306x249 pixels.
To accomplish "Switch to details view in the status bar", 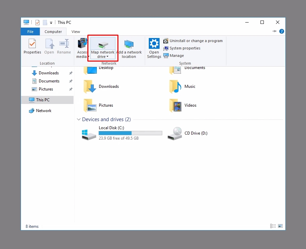I will coord(273,226).
